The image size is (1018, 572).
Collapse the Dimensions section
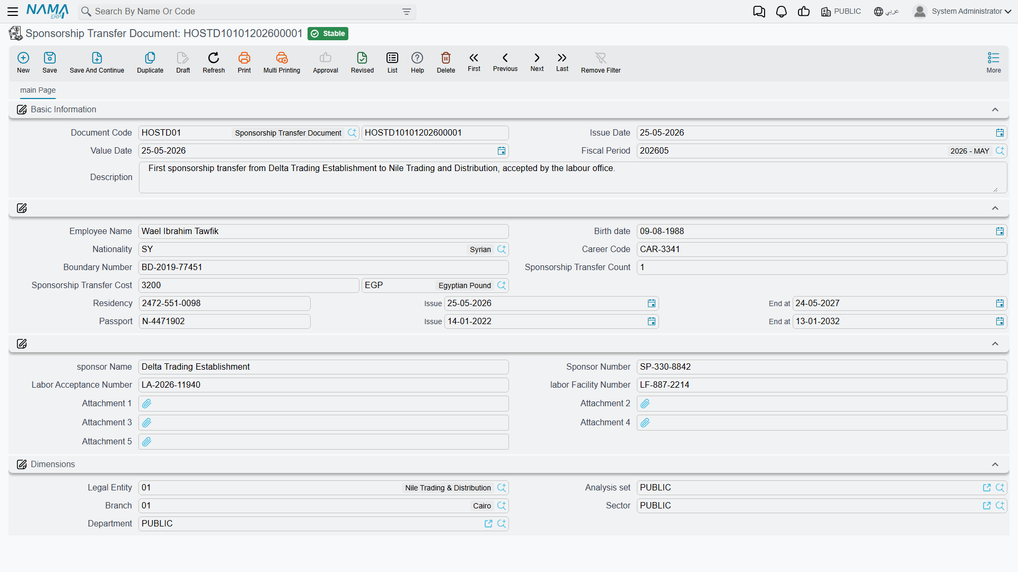tap(995, 464)
